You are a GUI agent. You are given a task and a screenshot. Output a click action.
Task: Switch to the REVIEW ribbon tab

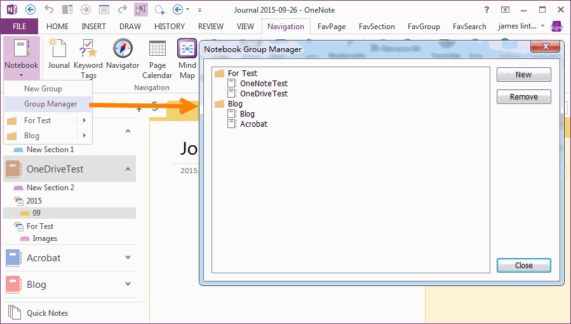click(x=210, y=27)
